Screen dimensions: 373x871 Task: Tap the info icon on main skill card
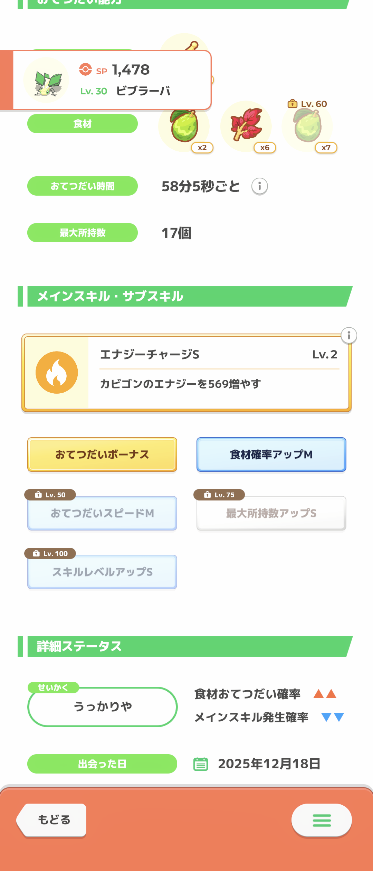pos(349,336)
